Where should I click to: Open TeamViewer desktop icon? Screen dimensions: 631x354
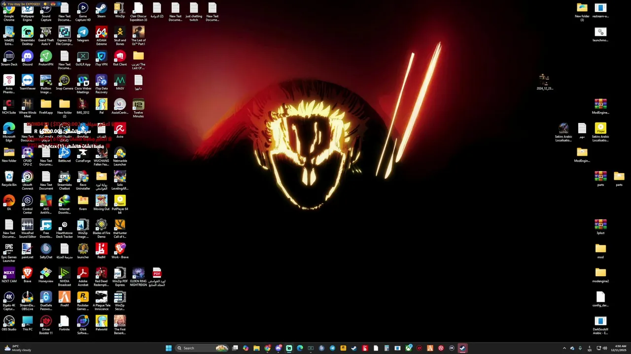pos(28,83)
